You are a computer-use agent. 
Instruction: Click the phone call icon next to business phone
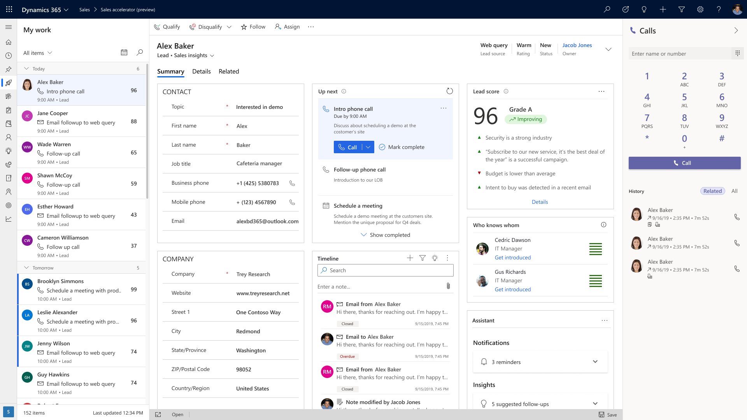click(293, 183)
